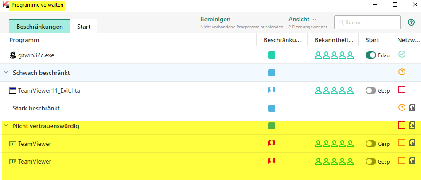Click red warning icon for Nicht vertrauenswürdig
421x180 pixels.
point(402,125)
